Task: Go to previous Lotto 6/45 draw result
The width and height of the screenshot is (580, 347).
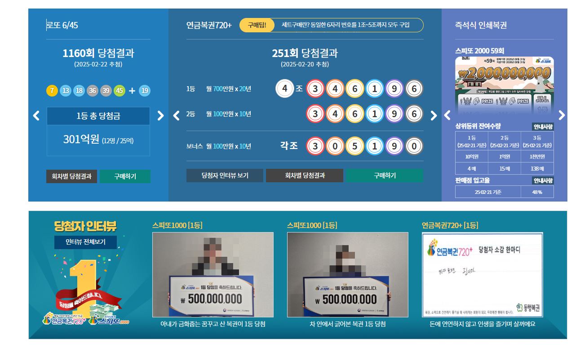Action: tap(36, 115)
